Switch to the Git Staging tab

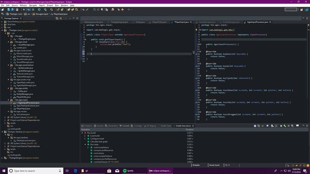point(150,126)
